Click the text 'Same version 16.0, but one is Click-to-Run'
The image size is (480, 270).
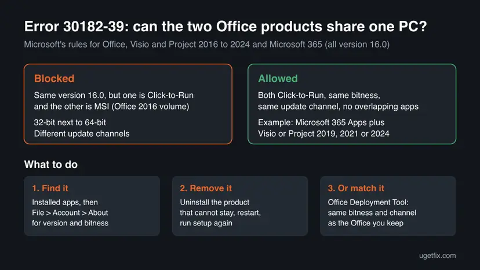pyautogui.click(x=114, y=95)
